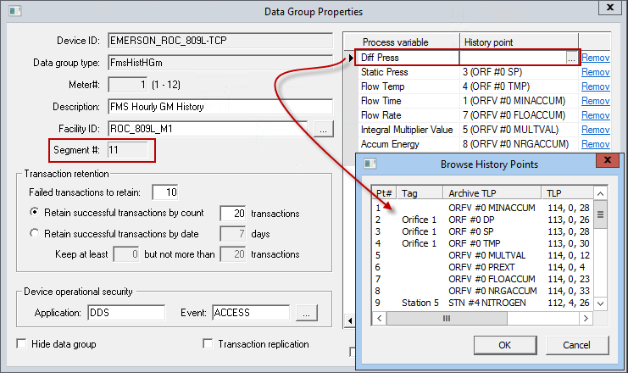Click the Meter# field
Image resolution: width=628 pixels, height=373 pixels.
tap(128, 85)
